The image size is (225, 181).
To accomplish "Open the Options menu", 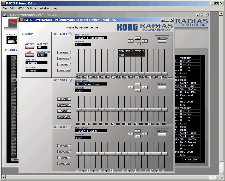I will (32, 8).
